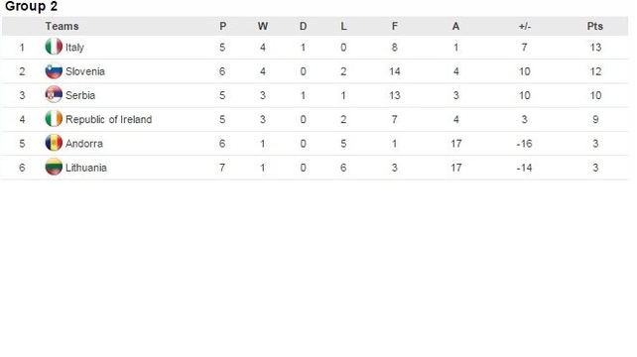Click the Group 2 heading

[32, 6]
